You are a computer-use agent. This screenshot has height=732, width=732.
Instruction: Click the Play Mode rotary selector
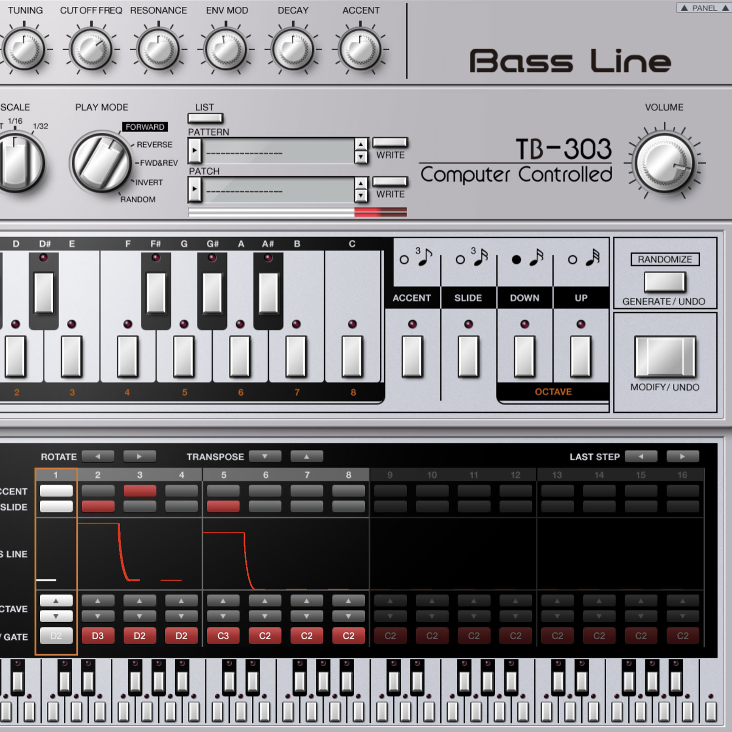(102, 162)
